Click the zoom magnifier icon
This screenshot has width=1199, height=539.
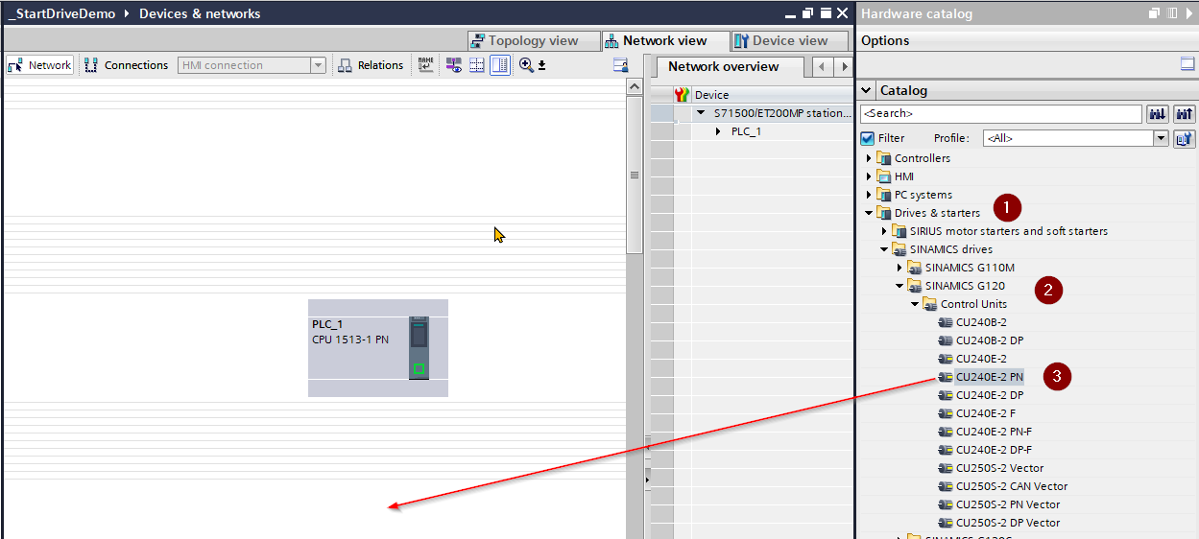[x=526, y=65]
